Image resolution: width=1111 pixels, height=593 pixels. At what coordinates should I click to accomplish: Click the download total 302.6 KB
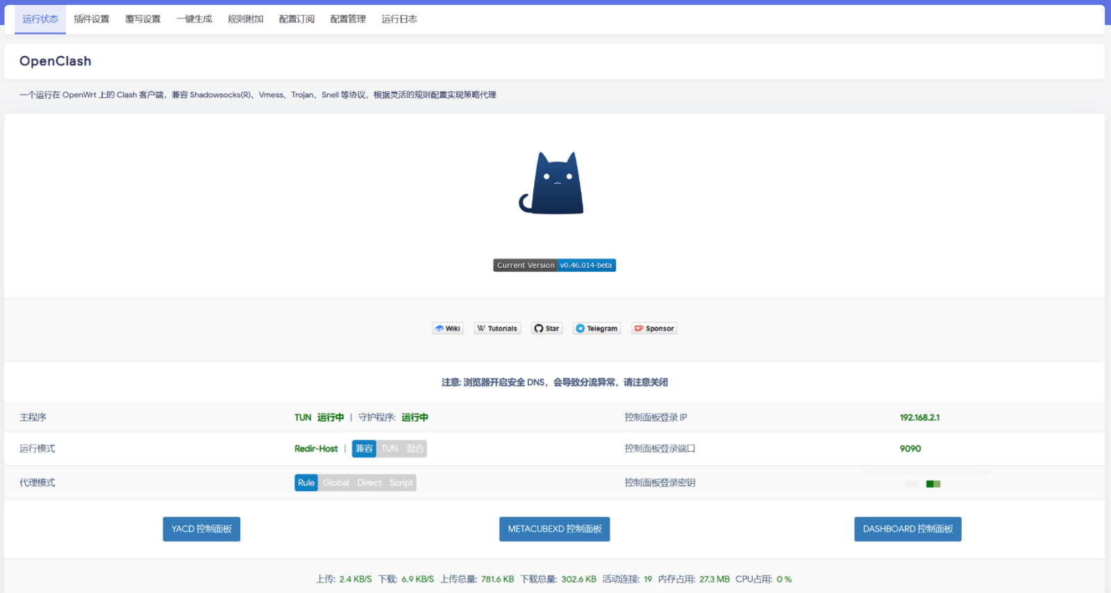579,579
